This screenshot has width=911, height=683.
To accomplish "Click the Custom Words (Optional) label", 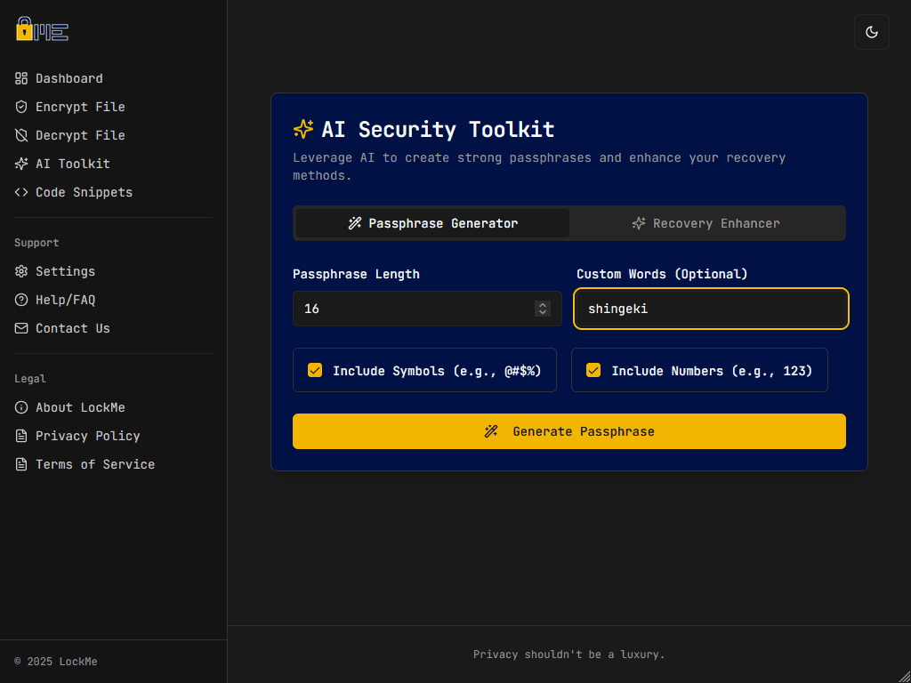I will coord(662,274).
